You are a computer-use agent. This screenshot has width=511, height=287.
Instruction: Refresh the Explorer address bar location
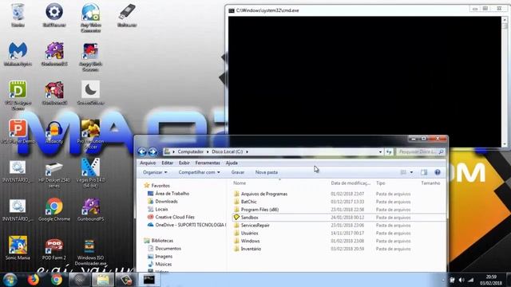pyautogui.click(x=389, y=151)
